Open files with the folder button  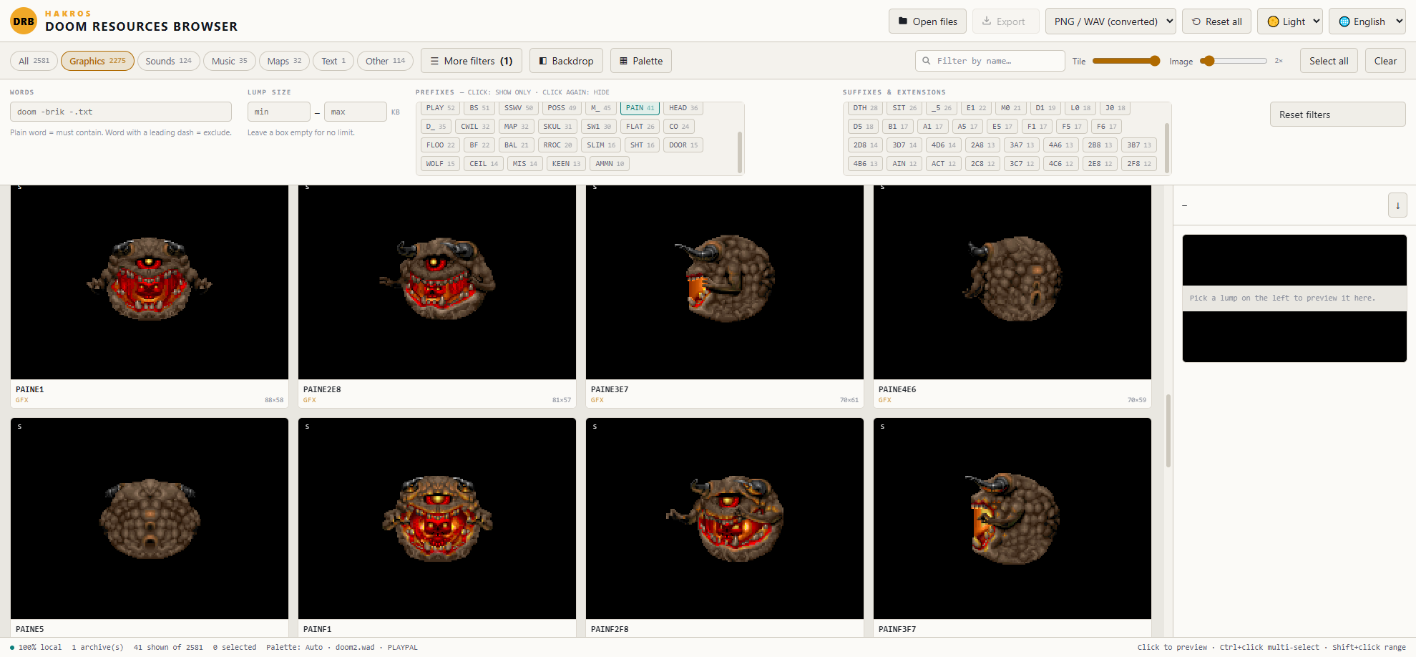tap(927, 21)
